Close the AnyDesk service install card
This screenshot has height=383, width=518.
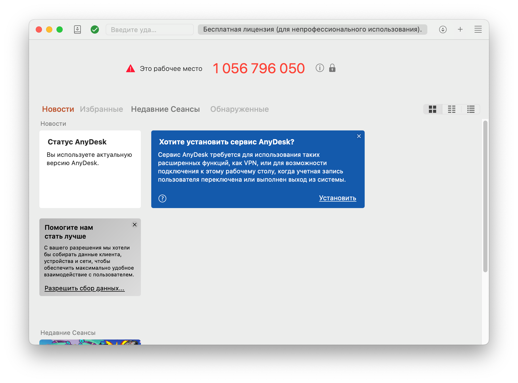tap(359, 136)
